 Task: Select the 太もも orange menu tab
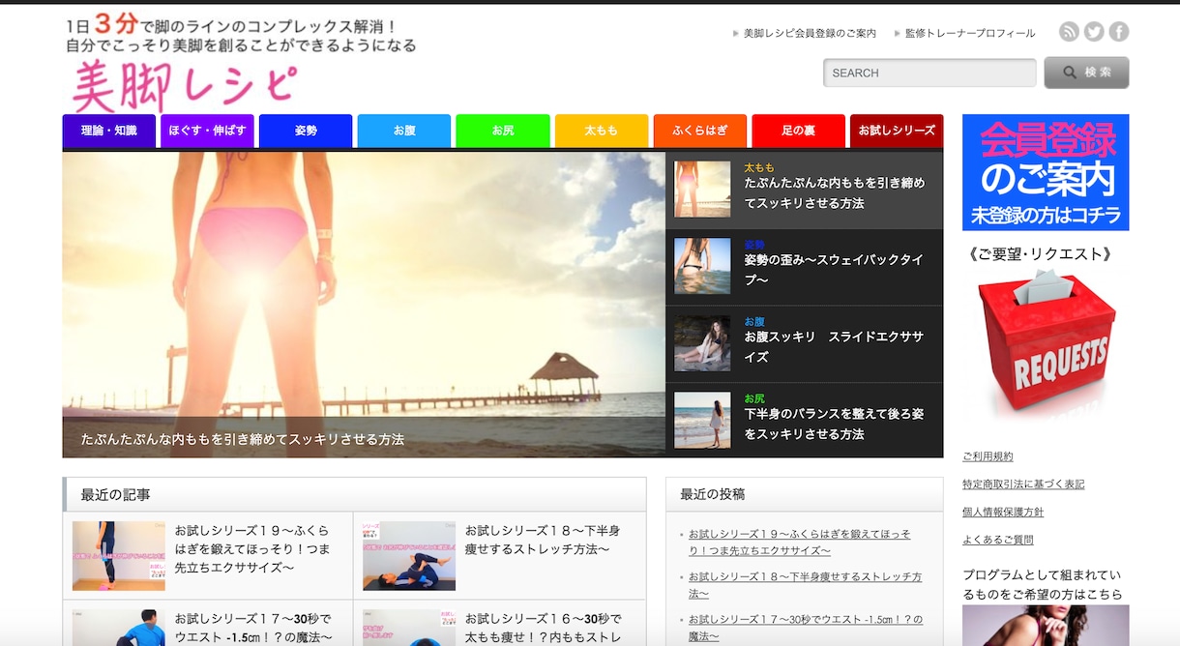click(x=601, y=131)
